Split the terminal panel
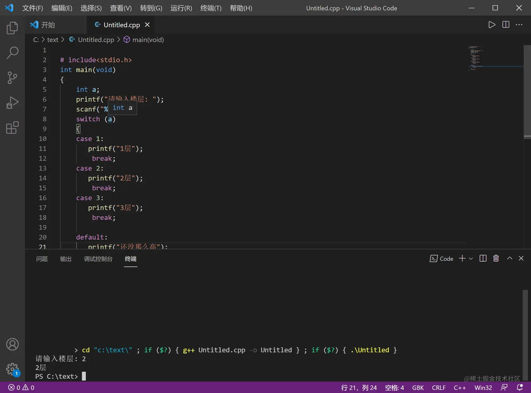531x393 pixels. point(483,258)
